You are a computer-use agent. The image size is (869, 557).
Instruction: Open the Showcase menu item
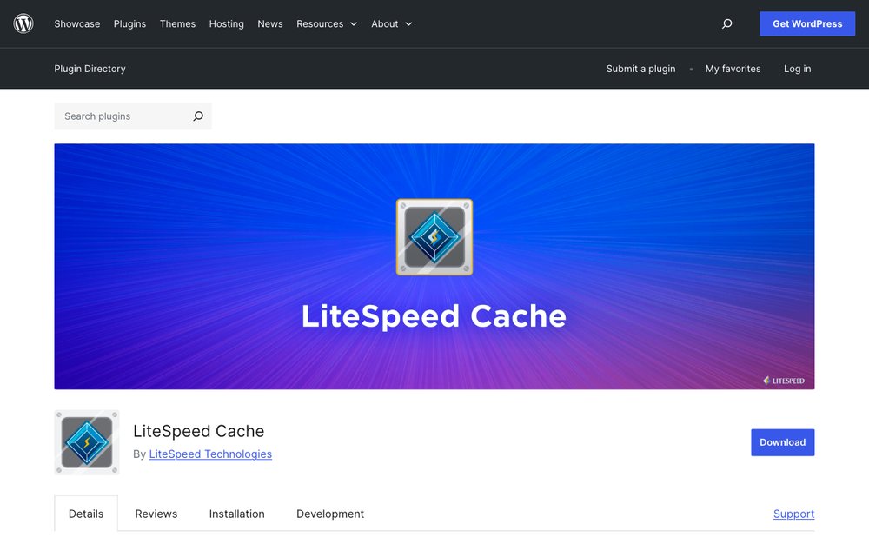[x=77, y=23]
